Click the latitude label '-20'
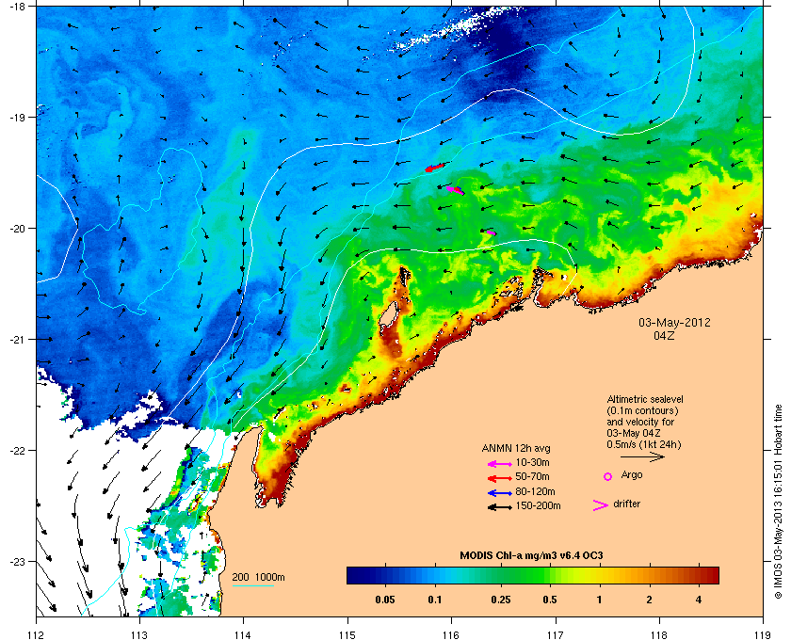This screenshot has width=791, height=640. tap(17, 229)
